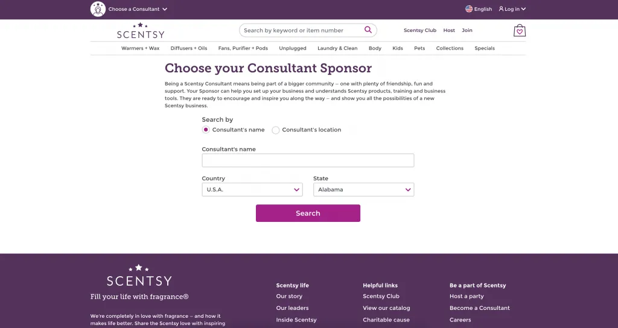Click the person icon beside Log in
Image resolution: width=618 pixels, height=328 pixels.
(x=501, y=8)
